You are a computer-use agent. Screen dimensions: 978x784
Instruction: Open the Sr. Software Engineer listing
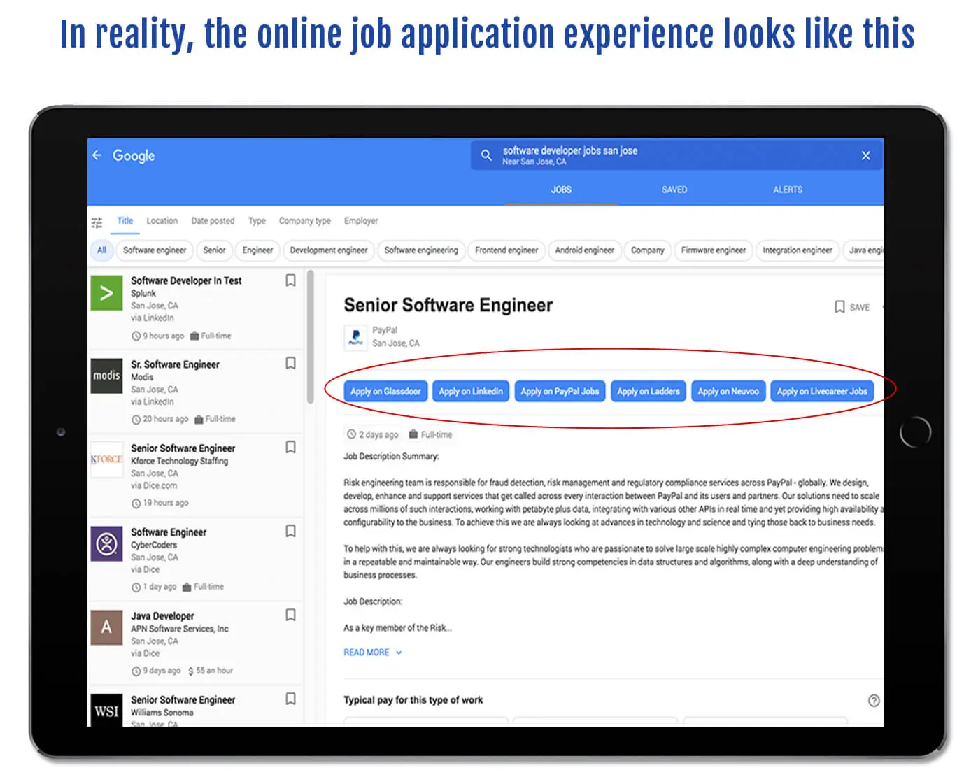point(196,392)
